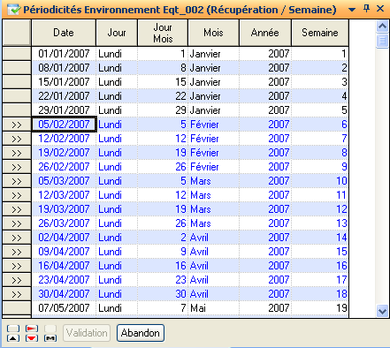Click scrollbar up arrow
The image size is (390, 348).
point(382,26)
